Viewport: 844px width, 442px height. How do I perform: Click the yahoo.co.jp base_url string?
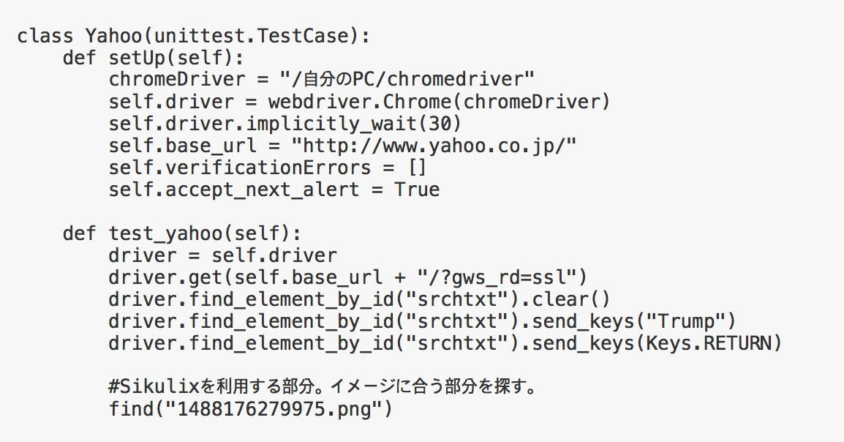tap(434, 146)
